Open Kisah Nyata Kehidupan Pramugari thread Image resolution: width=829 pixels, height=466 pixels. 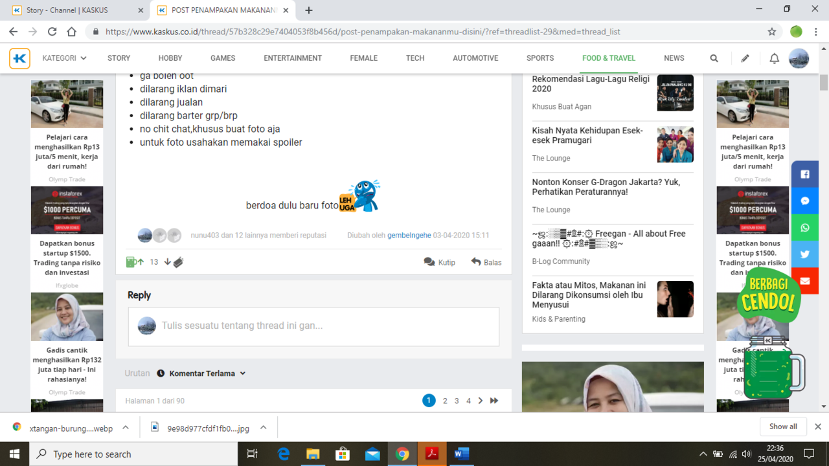(587, 135)
